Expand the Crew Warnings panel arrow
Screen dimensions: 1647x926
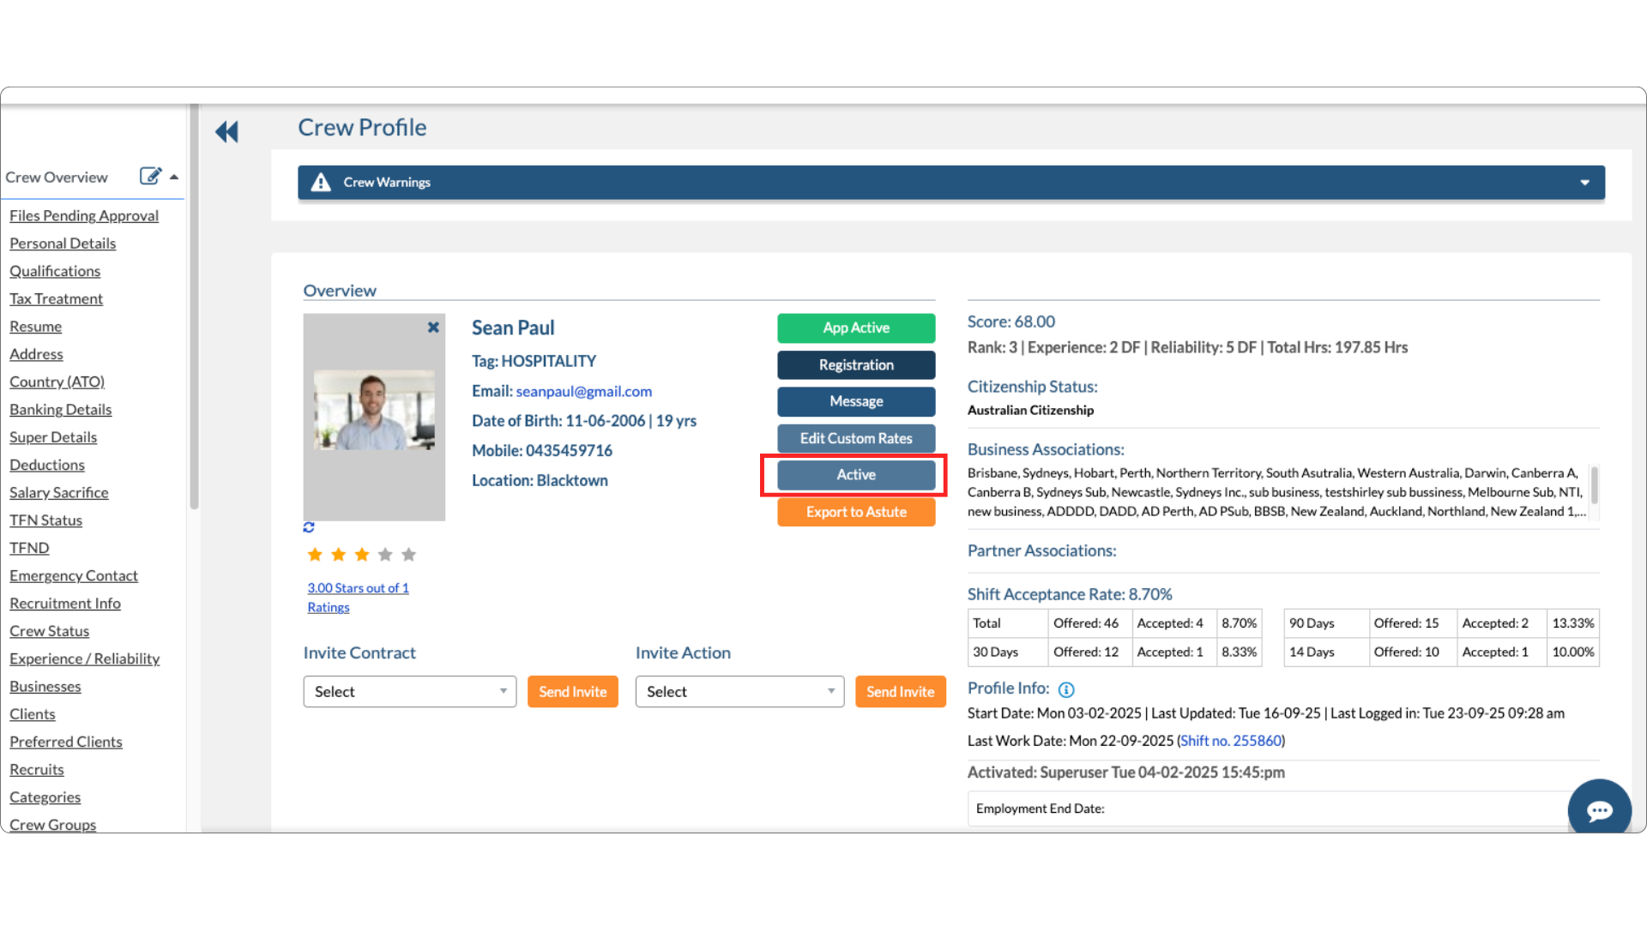1584,183
